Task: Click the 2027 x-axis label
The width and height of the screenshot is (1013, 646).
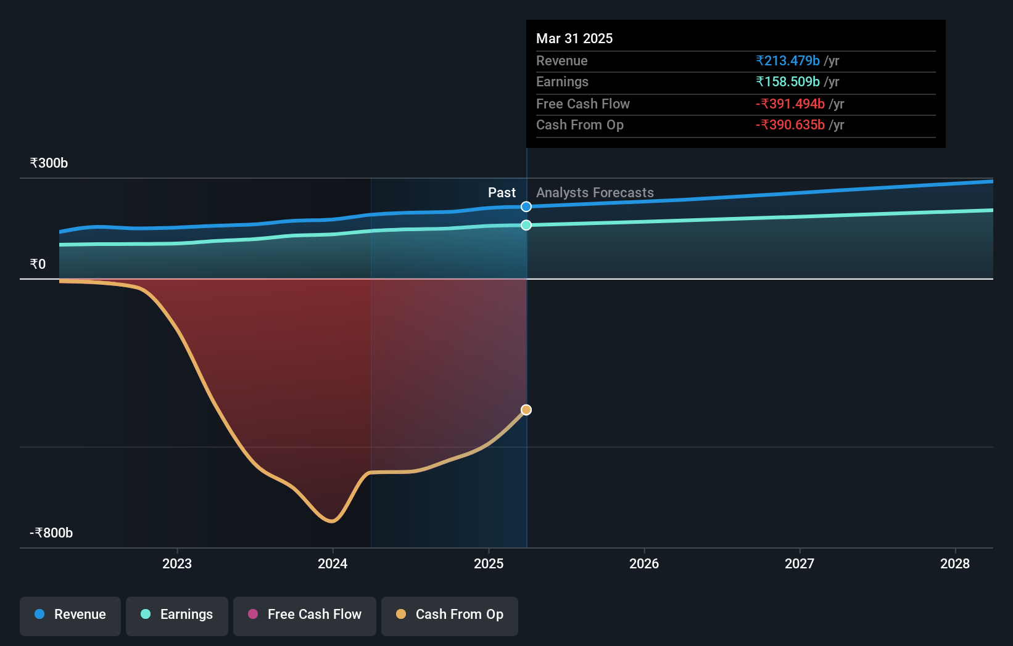Action: click(800, 563)
